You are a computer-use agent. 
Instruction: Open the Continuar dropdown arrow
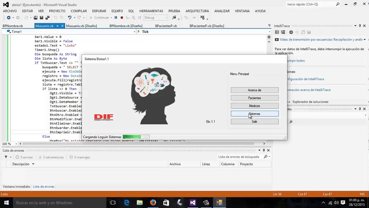(112, 18)
